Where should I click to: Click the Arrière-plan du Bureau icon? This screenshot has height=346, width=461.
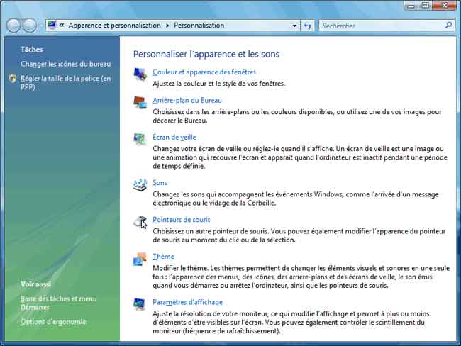[x=140, y=102]
